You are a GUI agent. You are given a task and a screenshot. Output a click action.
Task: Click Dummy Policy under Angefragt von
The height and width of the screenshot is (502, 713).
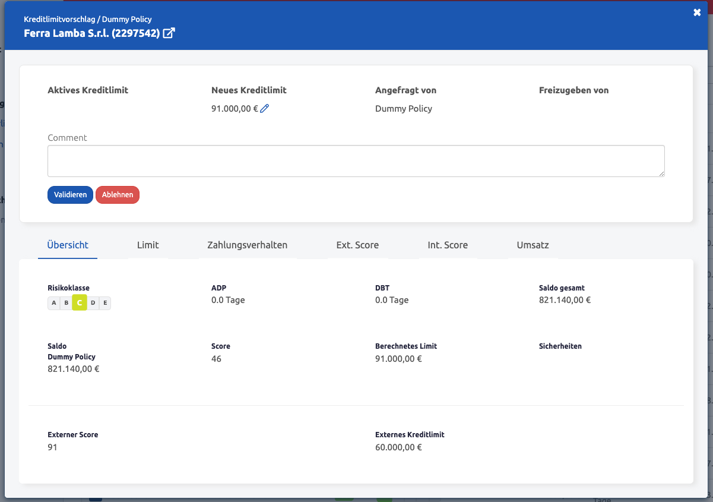pyautogui.click(x=404, y=109)
